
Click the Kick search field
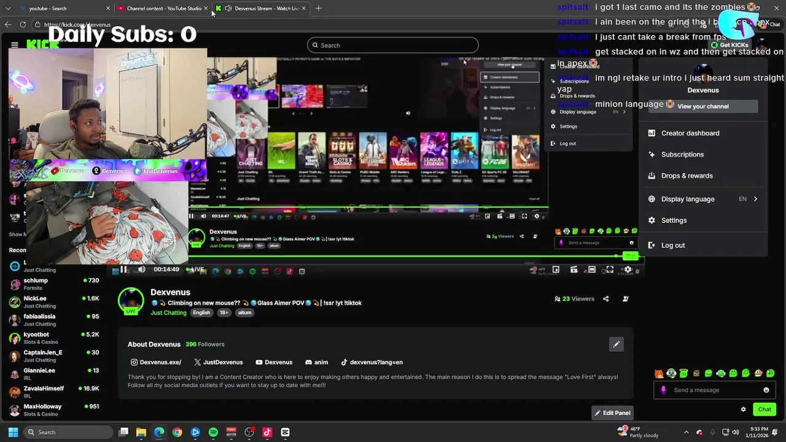pyautogui.click(x=393, y=45)
